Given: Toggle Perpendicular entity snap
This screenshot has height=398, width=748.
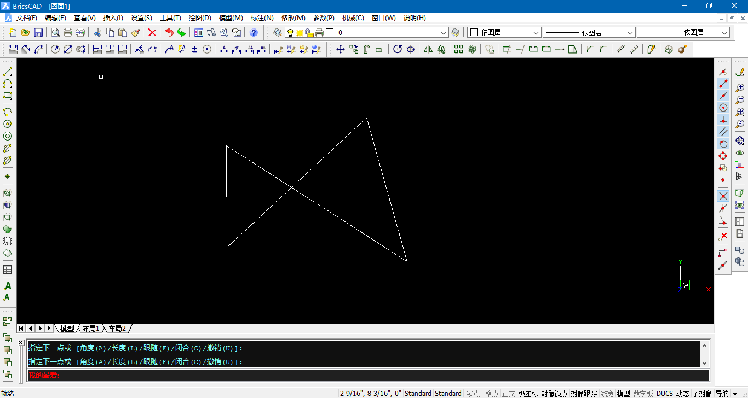Looking at the screenshot, I should 723,120.
